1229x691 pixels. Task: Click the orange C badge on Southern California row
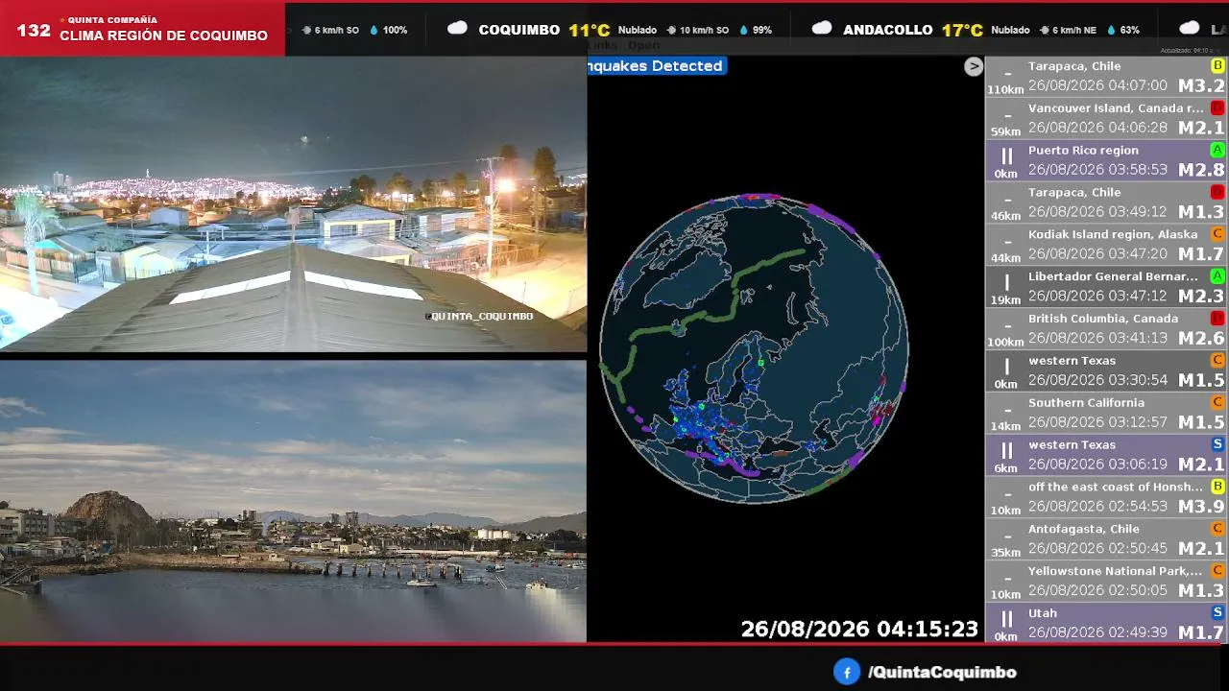click(1217, 402)
